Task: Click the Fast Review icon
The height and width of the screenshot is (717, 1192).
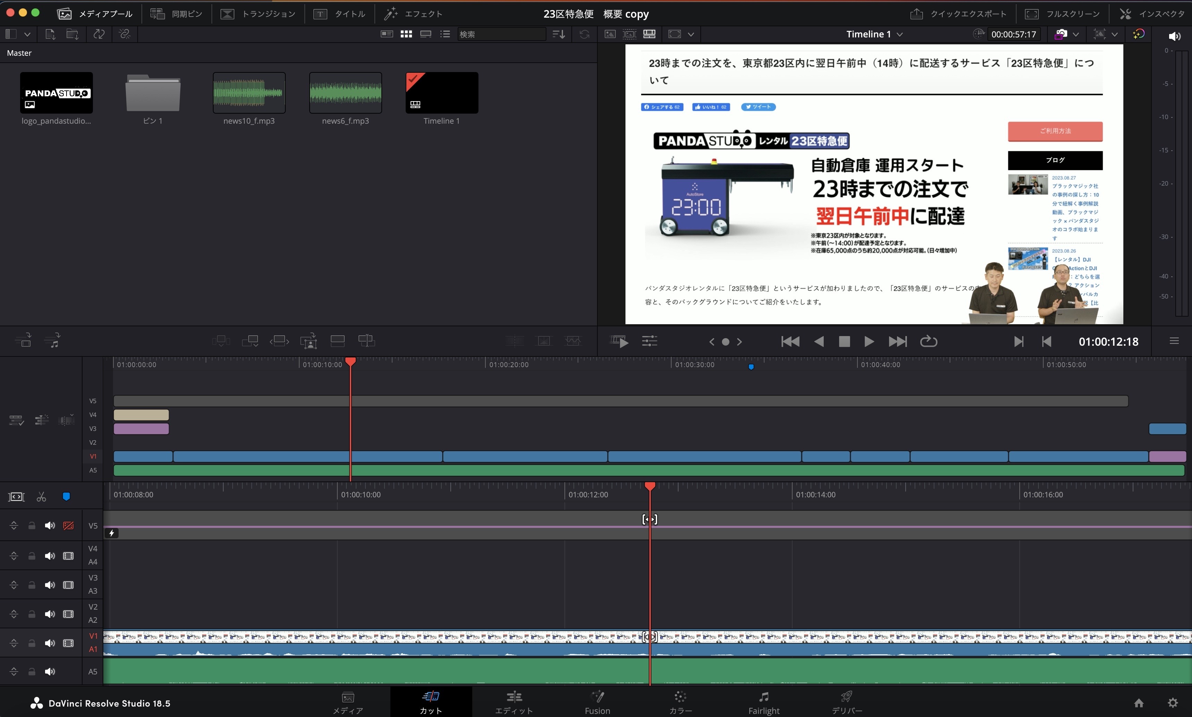Action: pyautogui.click(x=620, y=342)
